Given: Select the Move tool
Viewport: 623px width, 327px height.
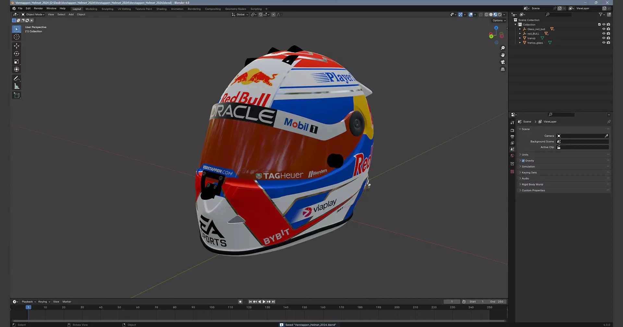Looking at the screenshot, I should coord(17,46).
